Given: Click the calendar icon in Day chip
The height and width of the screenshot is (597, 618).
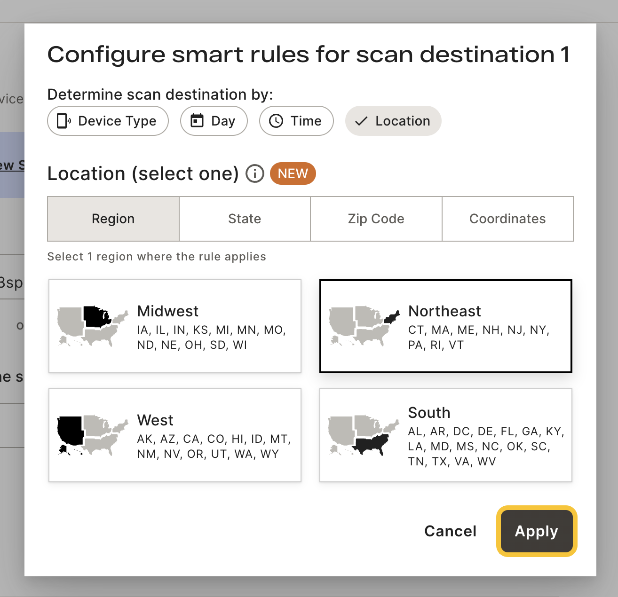Looking at the screenshot, I should [x=197, y=121].
